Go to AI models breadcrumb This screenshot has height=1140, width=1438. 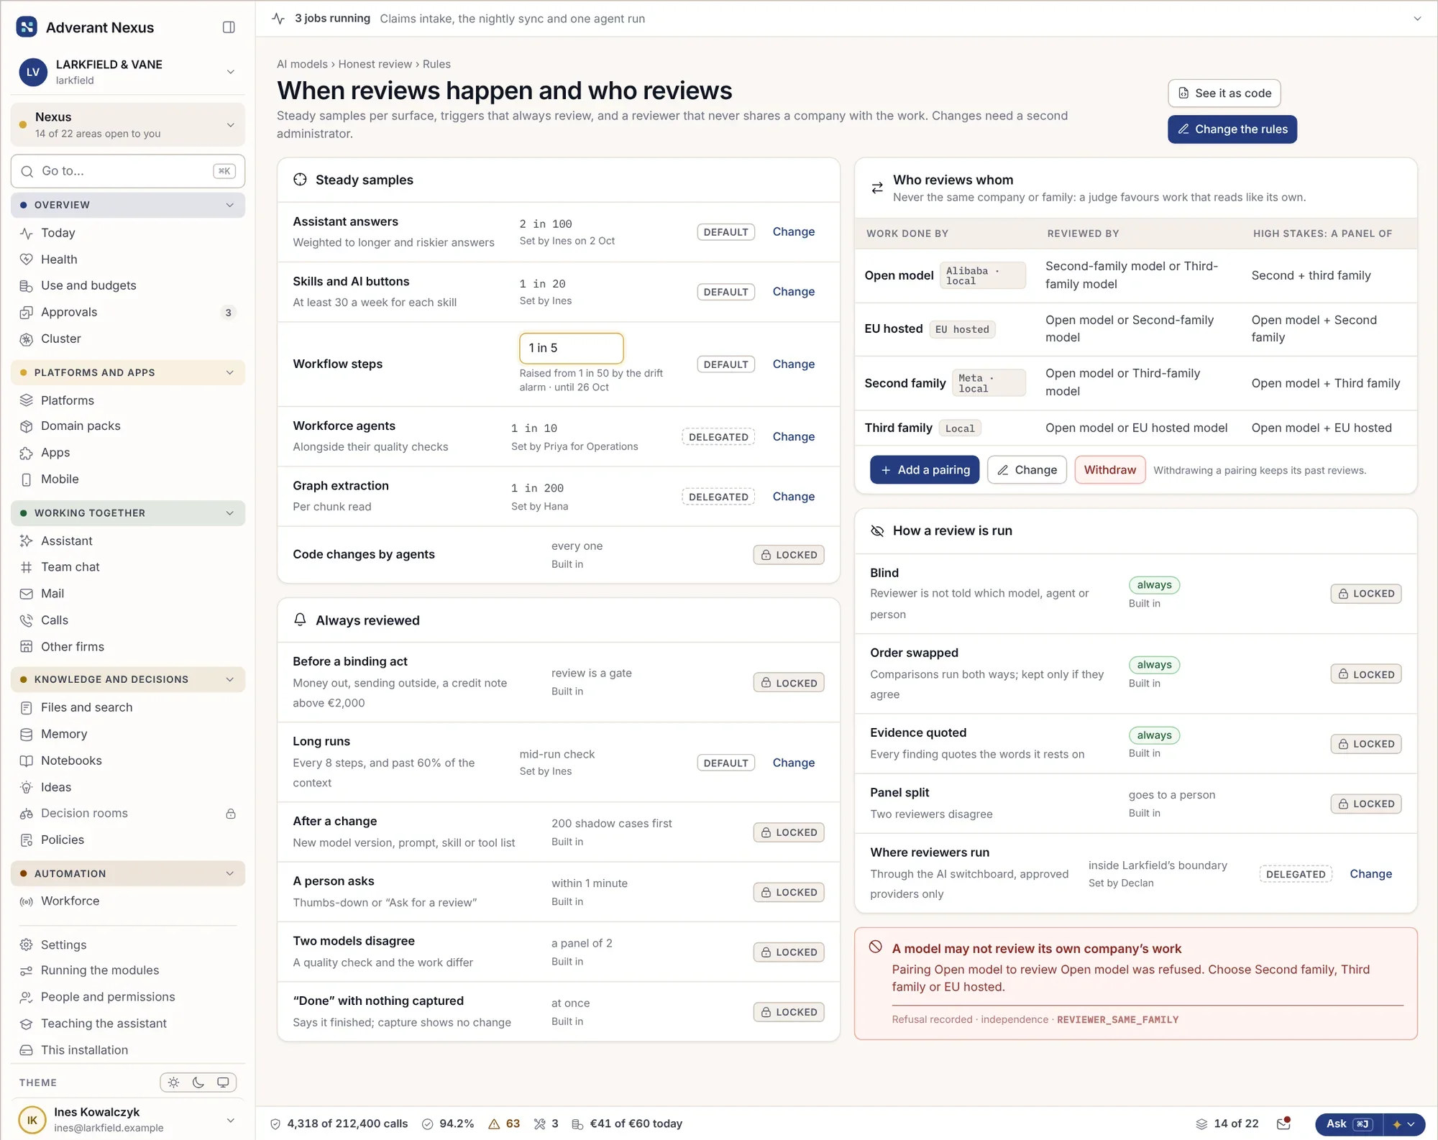302,64
